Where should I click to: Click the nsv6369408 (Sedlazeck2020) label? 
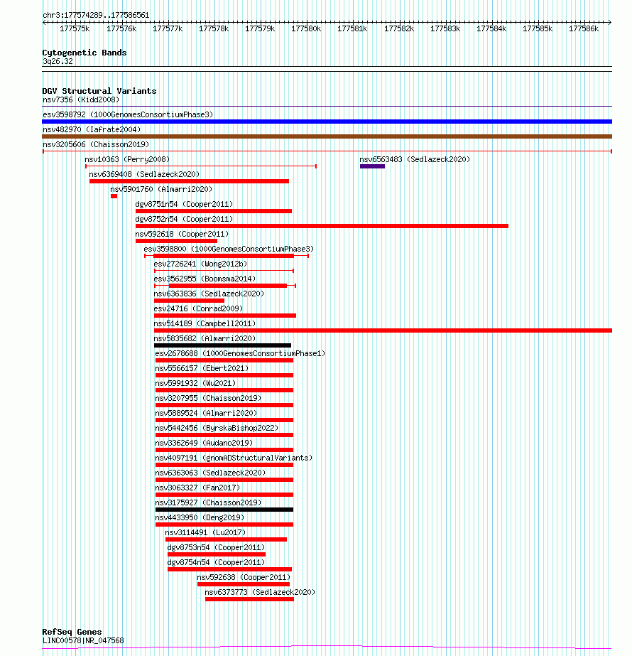coord(144,174)
